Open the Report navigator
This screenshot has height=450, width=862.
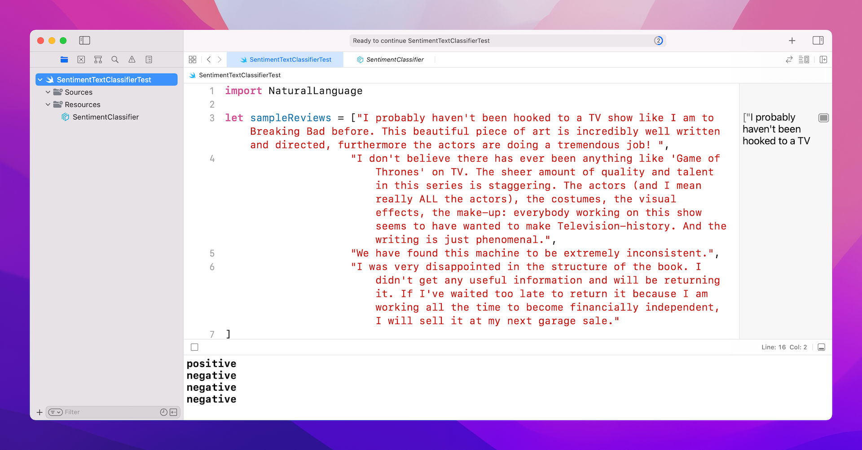point(149,59)
